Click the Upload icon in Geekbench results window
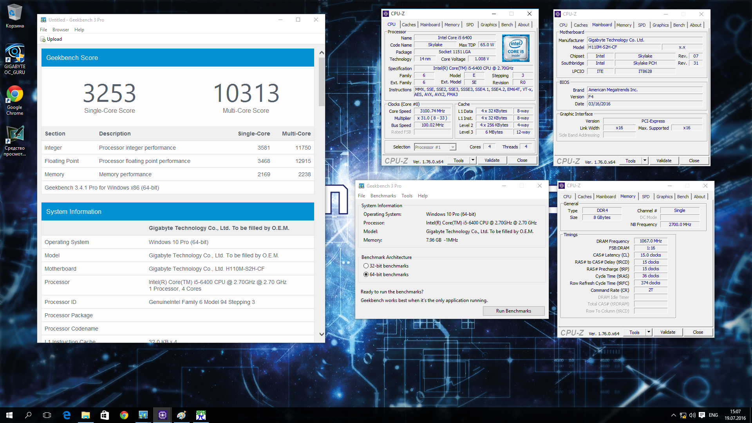The image size is (752, 423). click(x=43, y=39)
